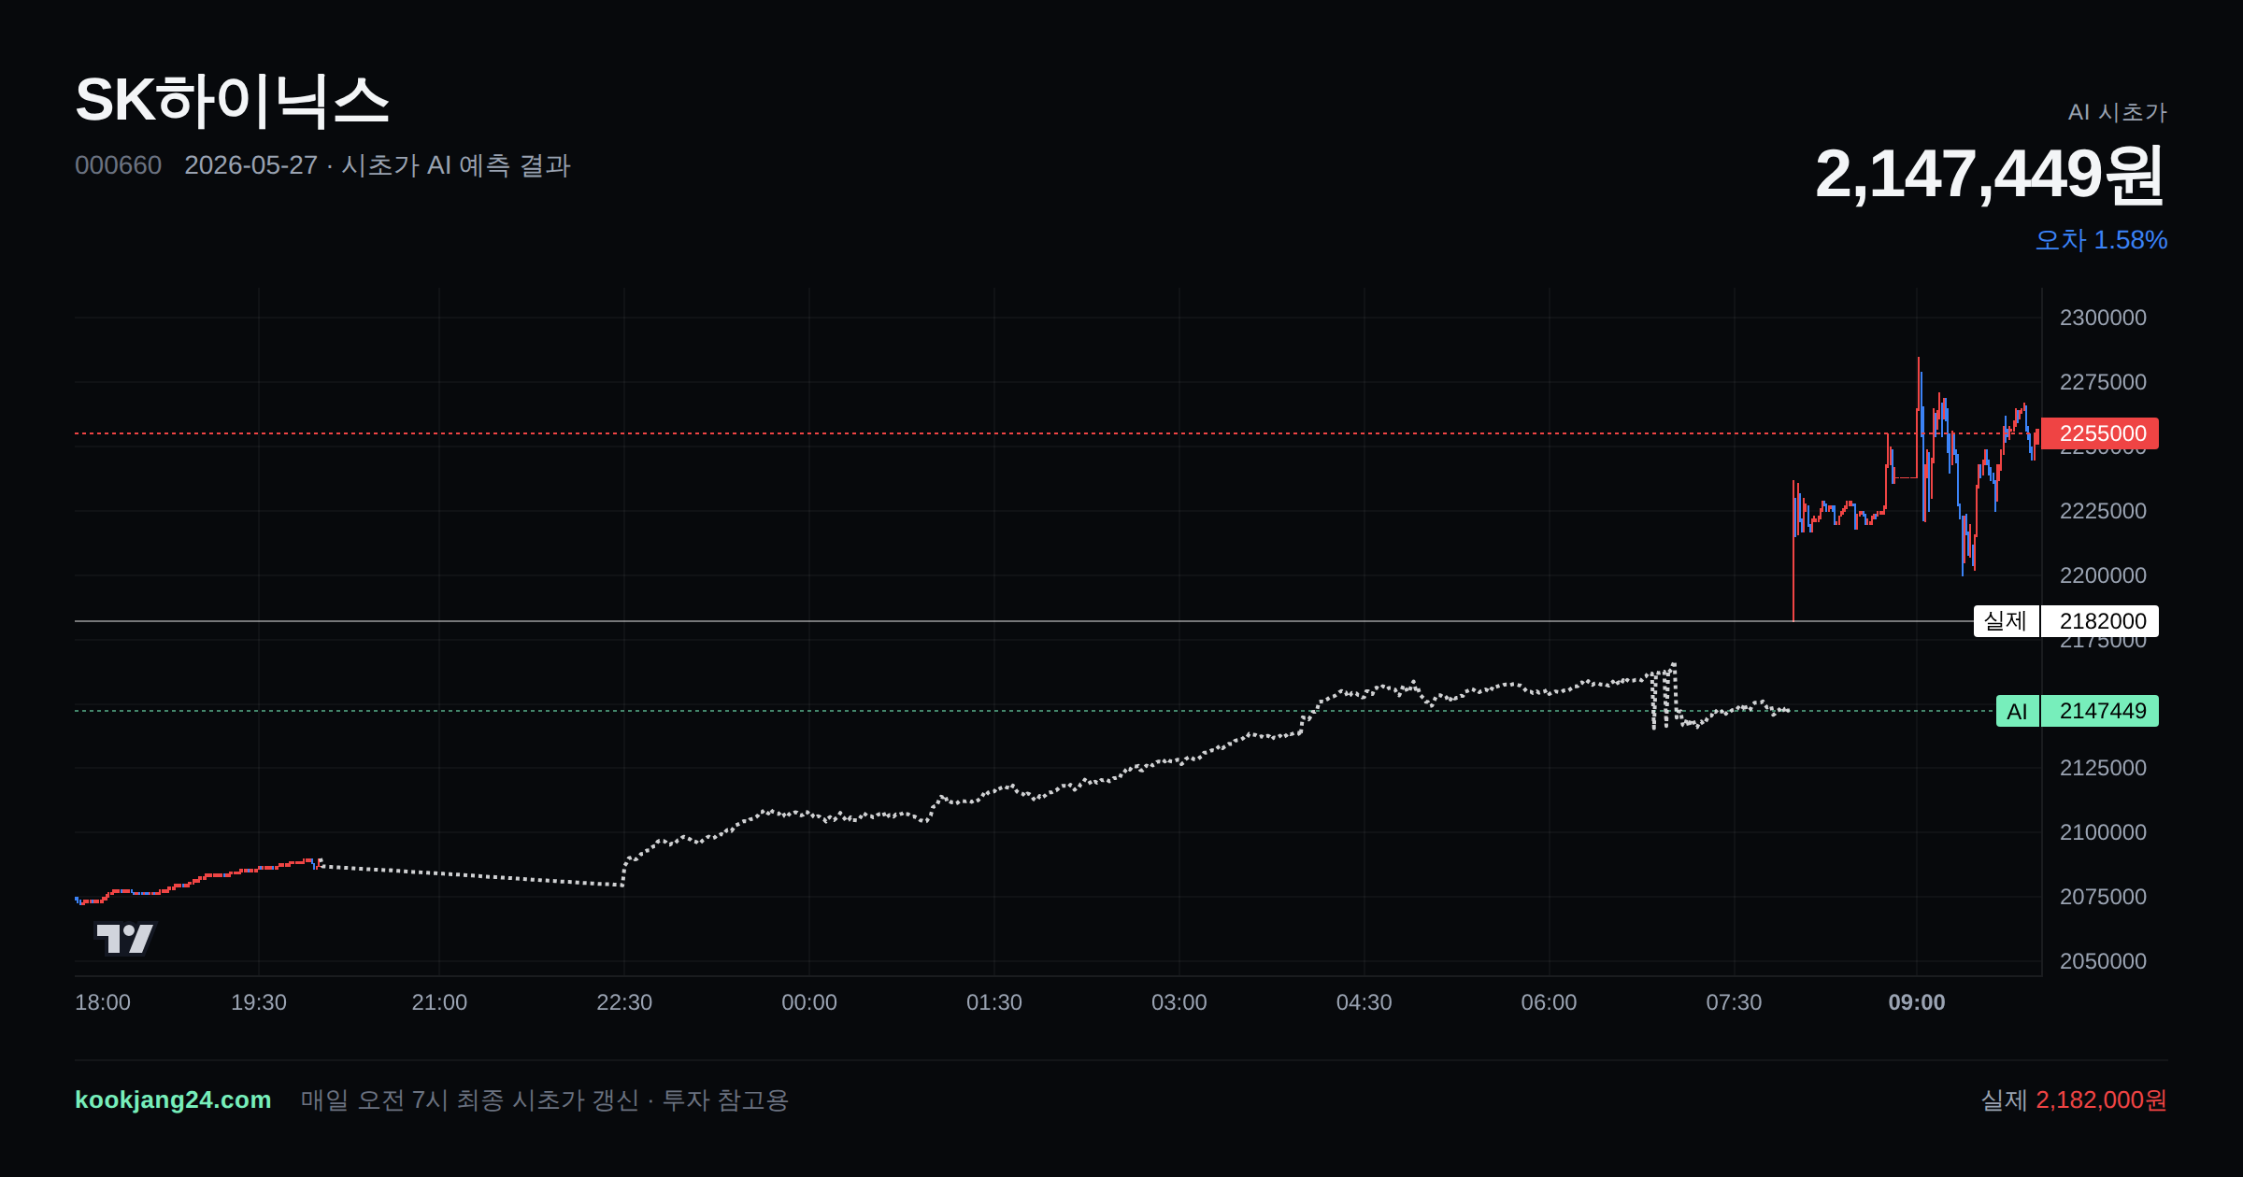Screen dimensions: 2243x1177
Task: Click the 2100000 price axis label
Action: click(x=2103, y=832)
